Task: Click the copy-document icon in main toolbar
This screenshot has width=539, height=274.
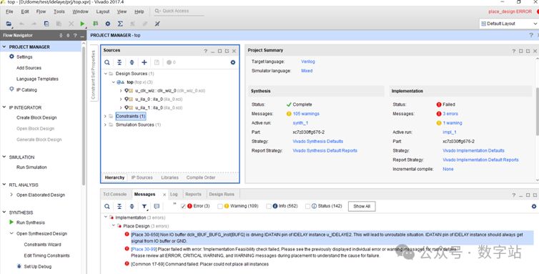Action: (46, 24)
